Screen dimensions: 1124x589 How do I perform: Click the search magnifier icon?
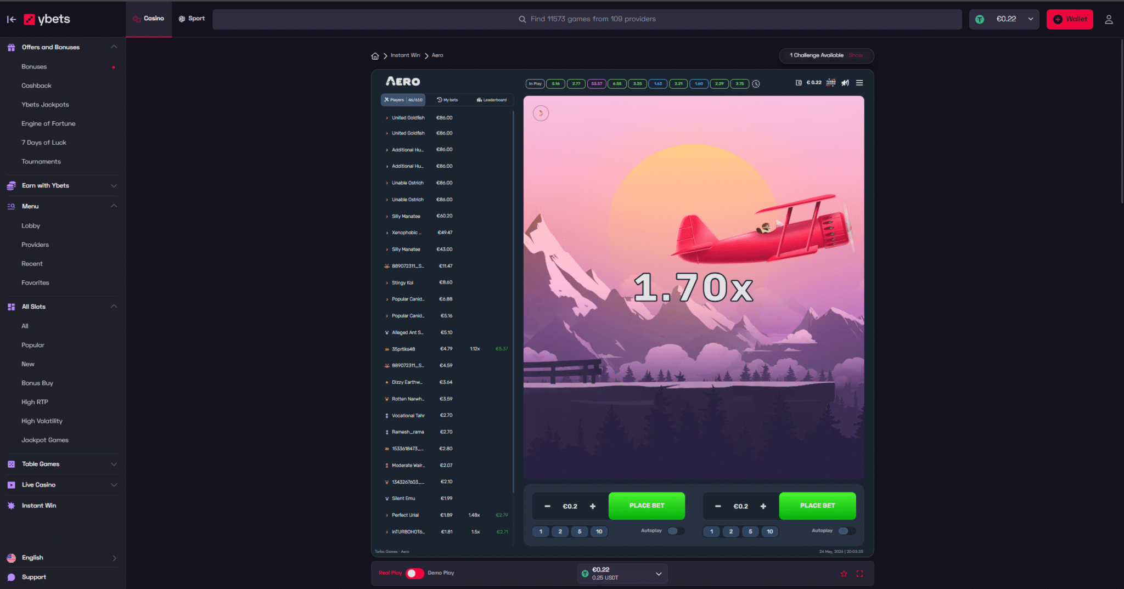[522, 19]
